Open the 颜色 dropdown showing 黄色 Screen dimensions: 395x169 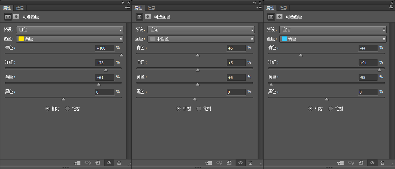(x=70, y=39)
